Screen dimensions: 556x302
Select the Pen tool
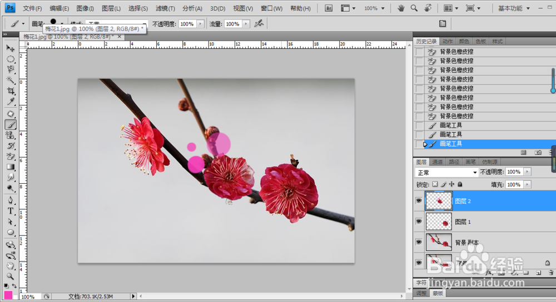(x=11, y=200)
